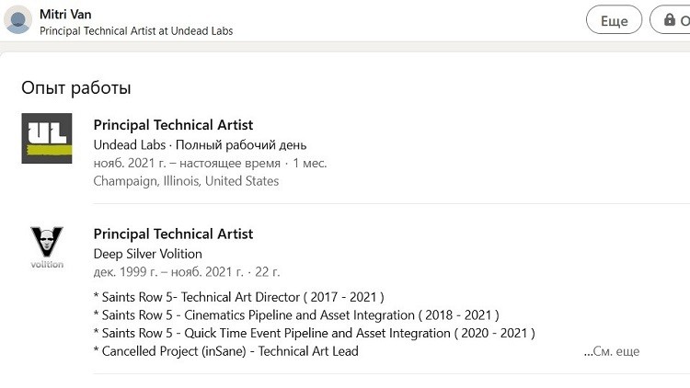Click Quick Time Event Pipeline description line
The image size is (690, 388).
[315, 333]
